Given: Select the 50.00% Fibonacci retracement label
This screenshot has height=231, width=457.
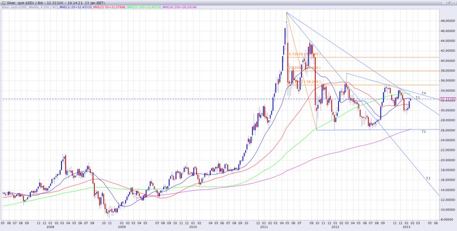Looking at the screenshot, I should [303, 68].
